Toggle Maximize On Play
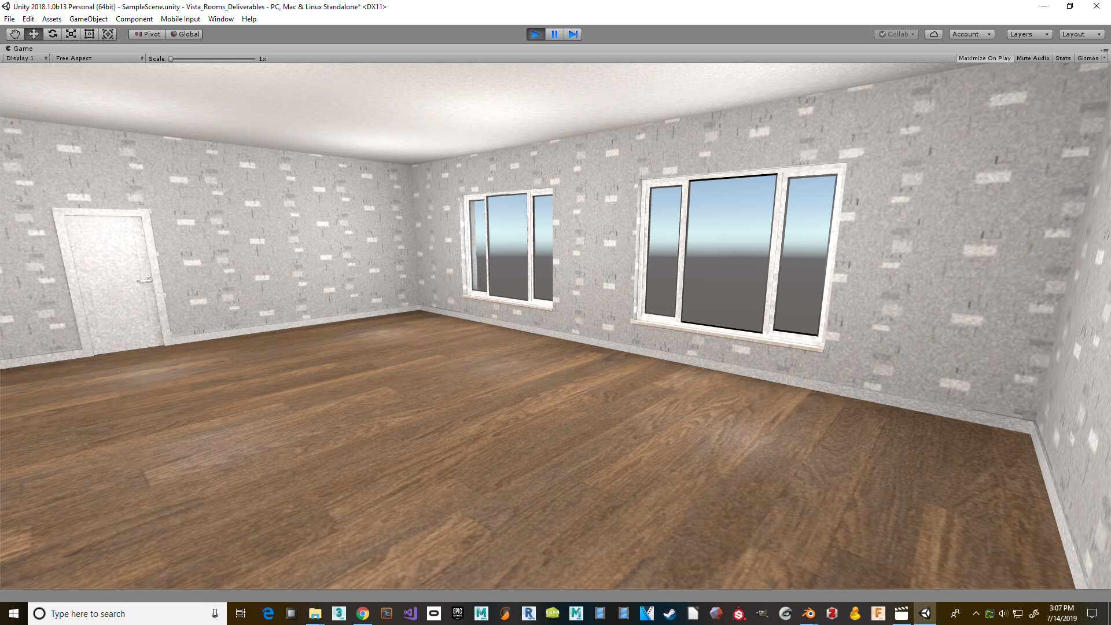1111x625 pixels. click(984, 58)
